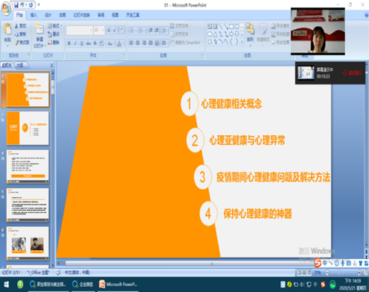
Task: Select slide 3 thumbnail in slide panel
Action: tap(28, 128)
